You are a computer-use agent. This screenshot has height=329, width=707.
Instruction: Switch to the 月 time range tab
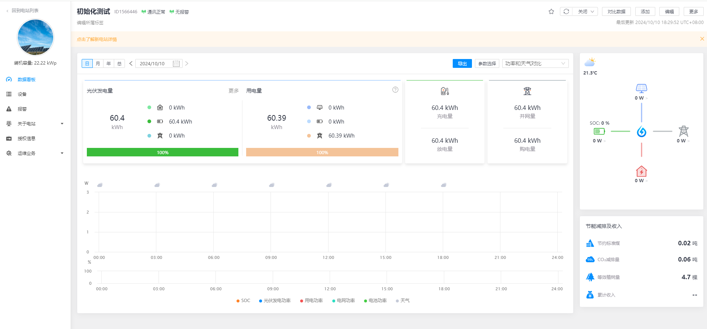point(98,64)
